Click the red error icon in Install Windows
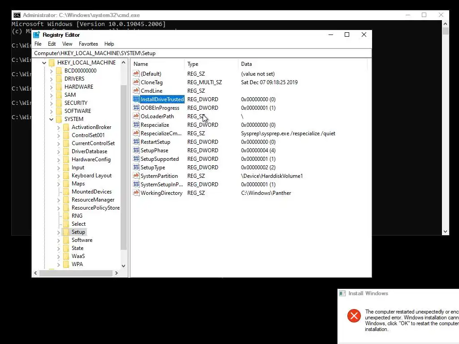 (354, 316)
